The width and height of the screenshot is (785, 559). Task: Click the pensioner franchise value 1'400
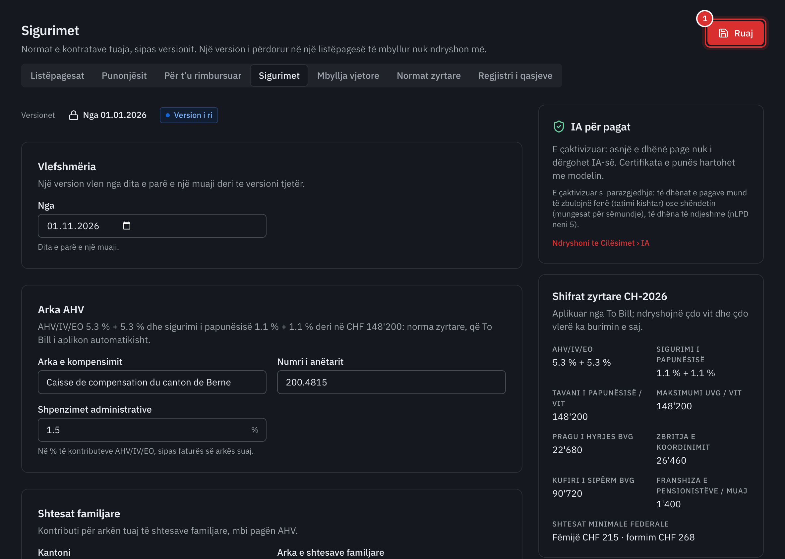[x=669, y=504]
